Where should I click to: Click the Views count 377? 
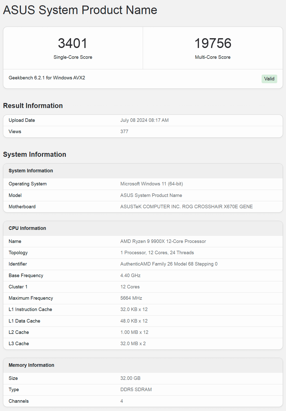click(x=124, y=132)
